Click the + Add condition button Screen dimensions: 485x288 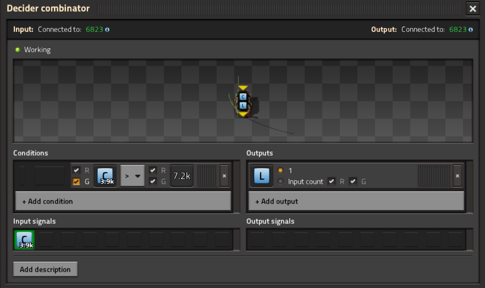(123, 201)
